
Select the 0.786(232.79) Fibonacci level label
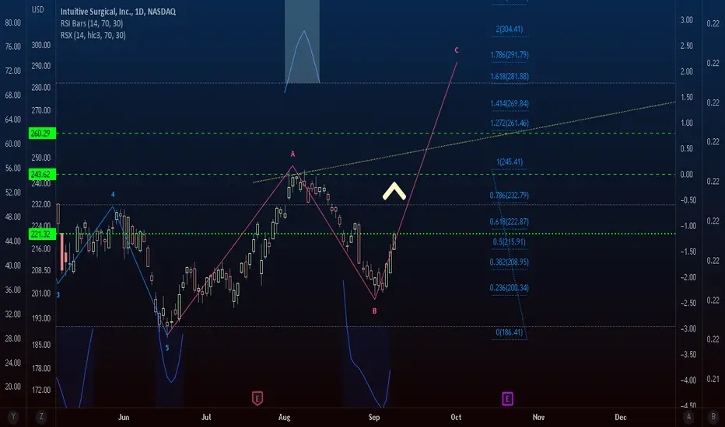509,196
